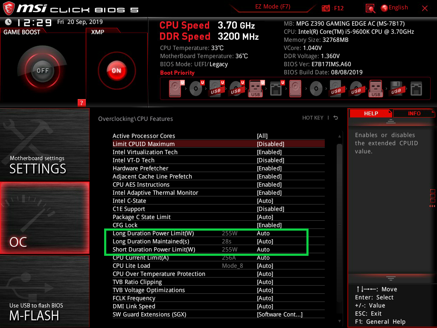437x328 pixels.
Task: Click the HOT KEY label
Action: coord(313,118)
